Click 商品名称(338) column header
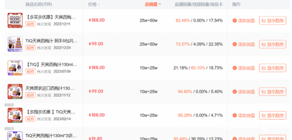Screen dimensions: 292x140 39,4
